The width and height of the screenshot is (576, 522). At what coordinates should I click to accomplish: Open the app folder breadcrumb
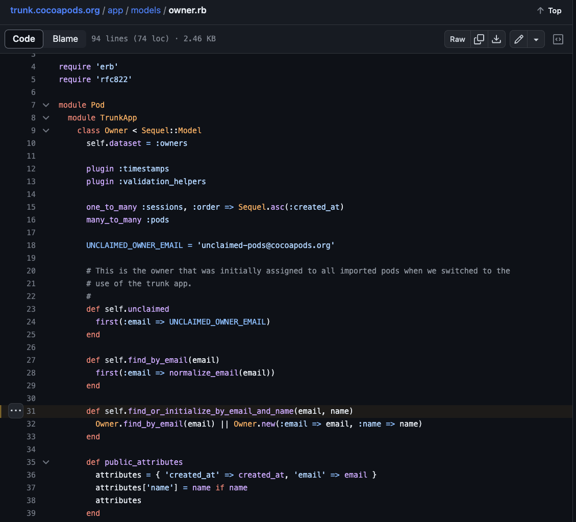coord(115,10)
